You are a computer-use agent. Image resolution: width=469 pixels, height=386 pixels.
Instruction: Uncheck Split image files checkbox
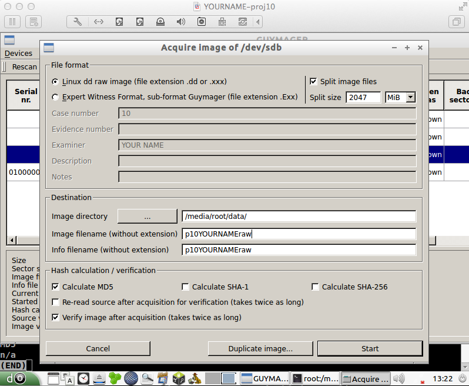click(313, 81)
